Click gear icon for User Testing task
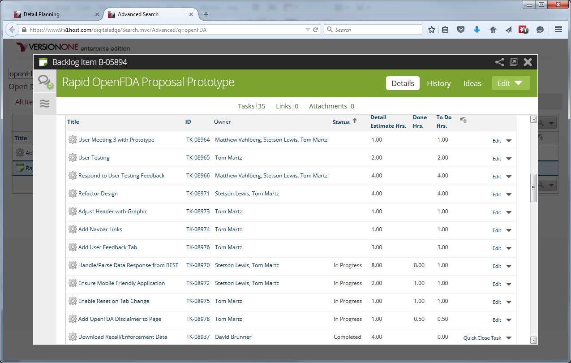Image resolution: width=571 pixels, height=363 pixels. [x=73, y=158]
